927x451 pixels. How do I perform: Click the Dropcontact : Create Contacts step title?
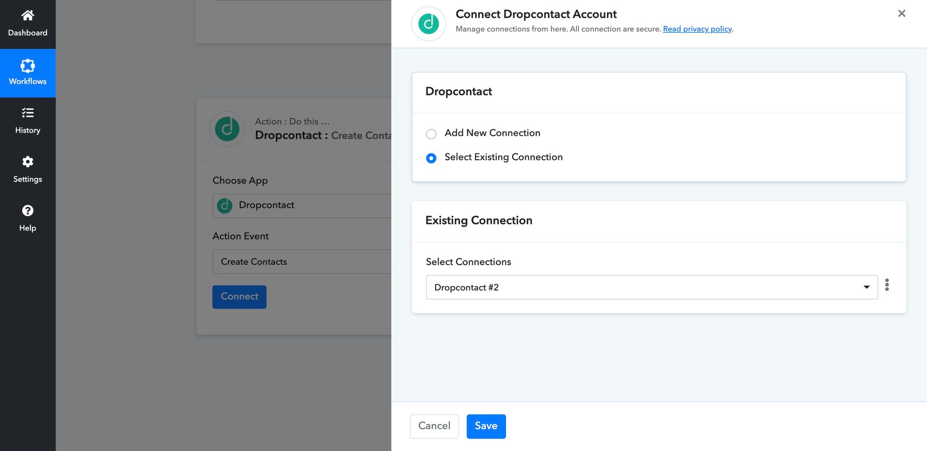tap(323, 136)
